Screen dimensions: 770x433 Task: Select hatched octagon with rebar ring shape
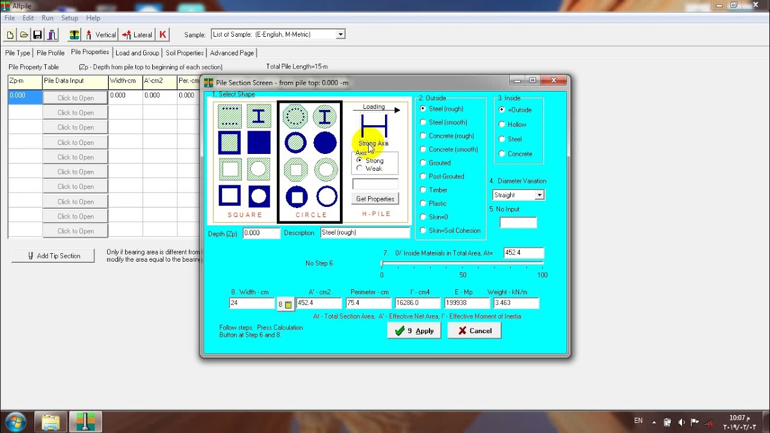coord(295,116)
